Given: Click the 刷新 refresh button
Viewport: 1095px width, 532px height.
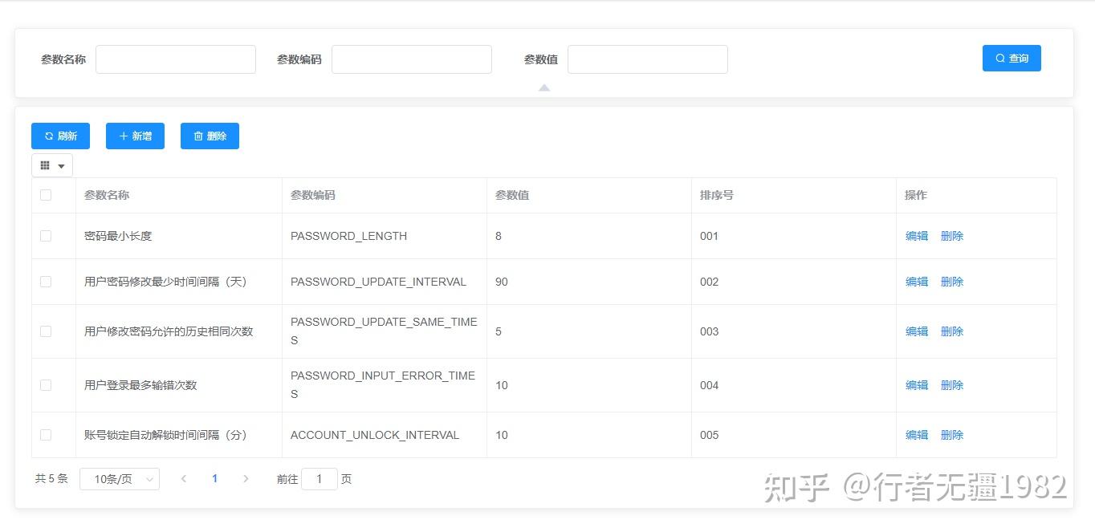Looking at the screenshot, I should (60, 136).
